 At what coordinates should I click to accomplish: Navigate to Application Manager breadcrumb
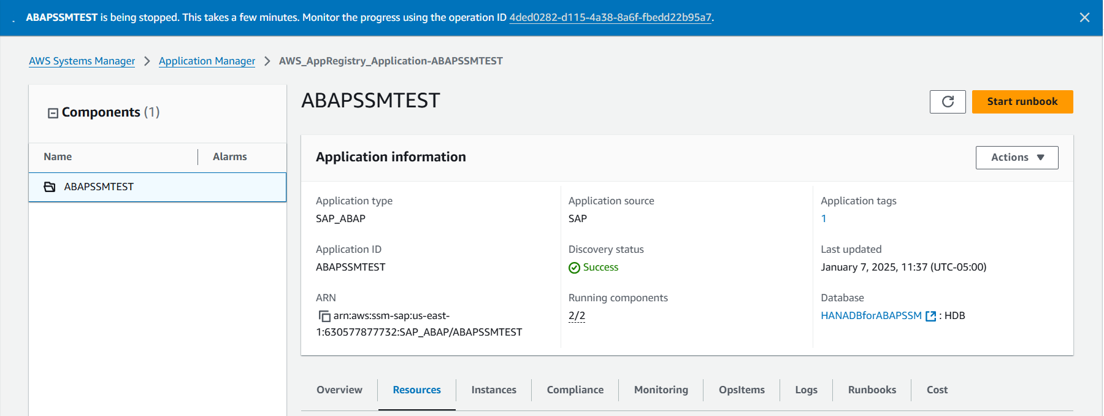[207, 61]
